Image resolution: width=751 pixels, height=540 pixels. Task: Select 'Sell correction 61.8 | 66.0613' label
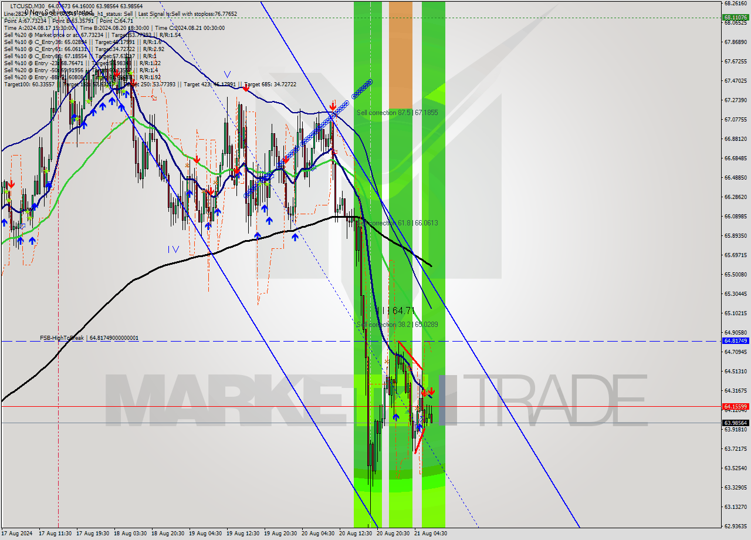(397, 223)
